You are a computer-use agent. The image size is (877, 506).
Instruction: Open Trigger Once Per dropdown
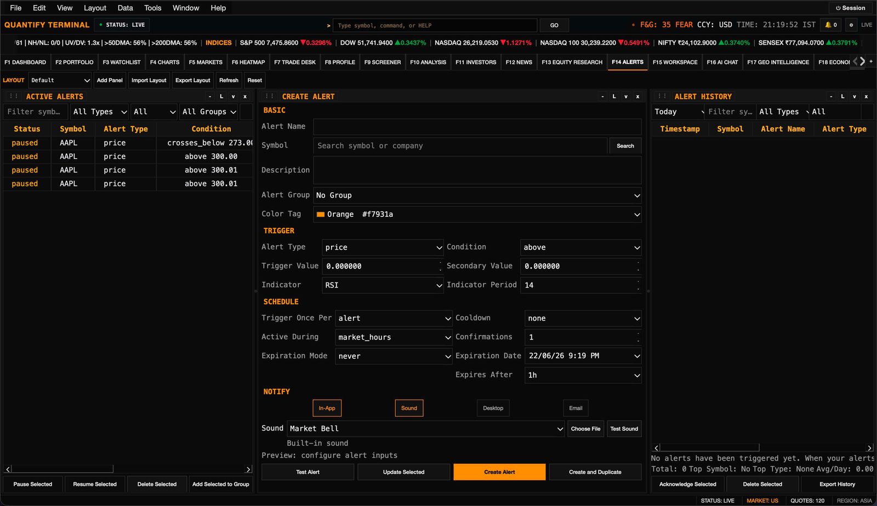click(x=394, y=318)
